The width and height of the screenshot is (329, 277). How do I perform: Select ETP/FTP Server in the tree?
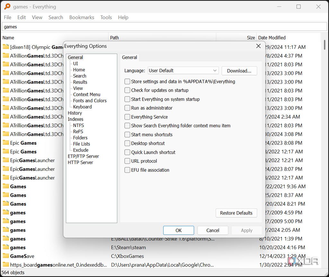pos(83,156)
